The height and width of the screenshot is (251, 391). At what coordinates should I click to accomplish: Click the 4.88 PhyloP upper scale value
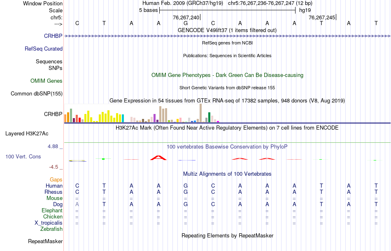[x=53, y=146]
